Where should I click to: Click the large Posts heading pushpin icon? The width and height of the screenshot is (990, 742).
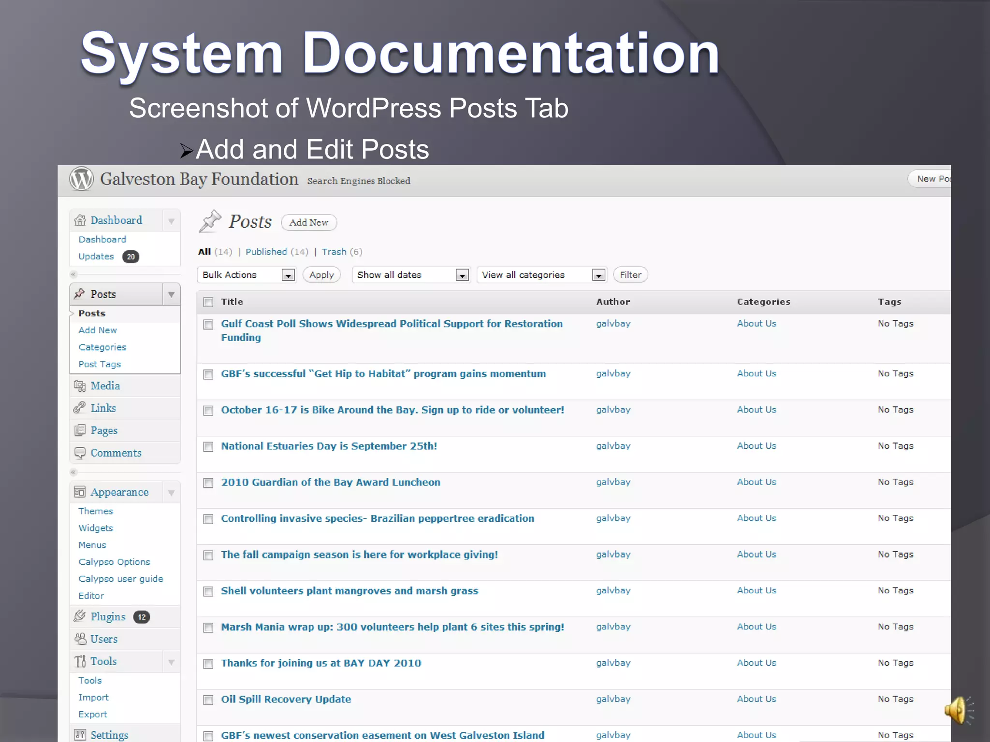pyautogui.click(x=210, y=221)
